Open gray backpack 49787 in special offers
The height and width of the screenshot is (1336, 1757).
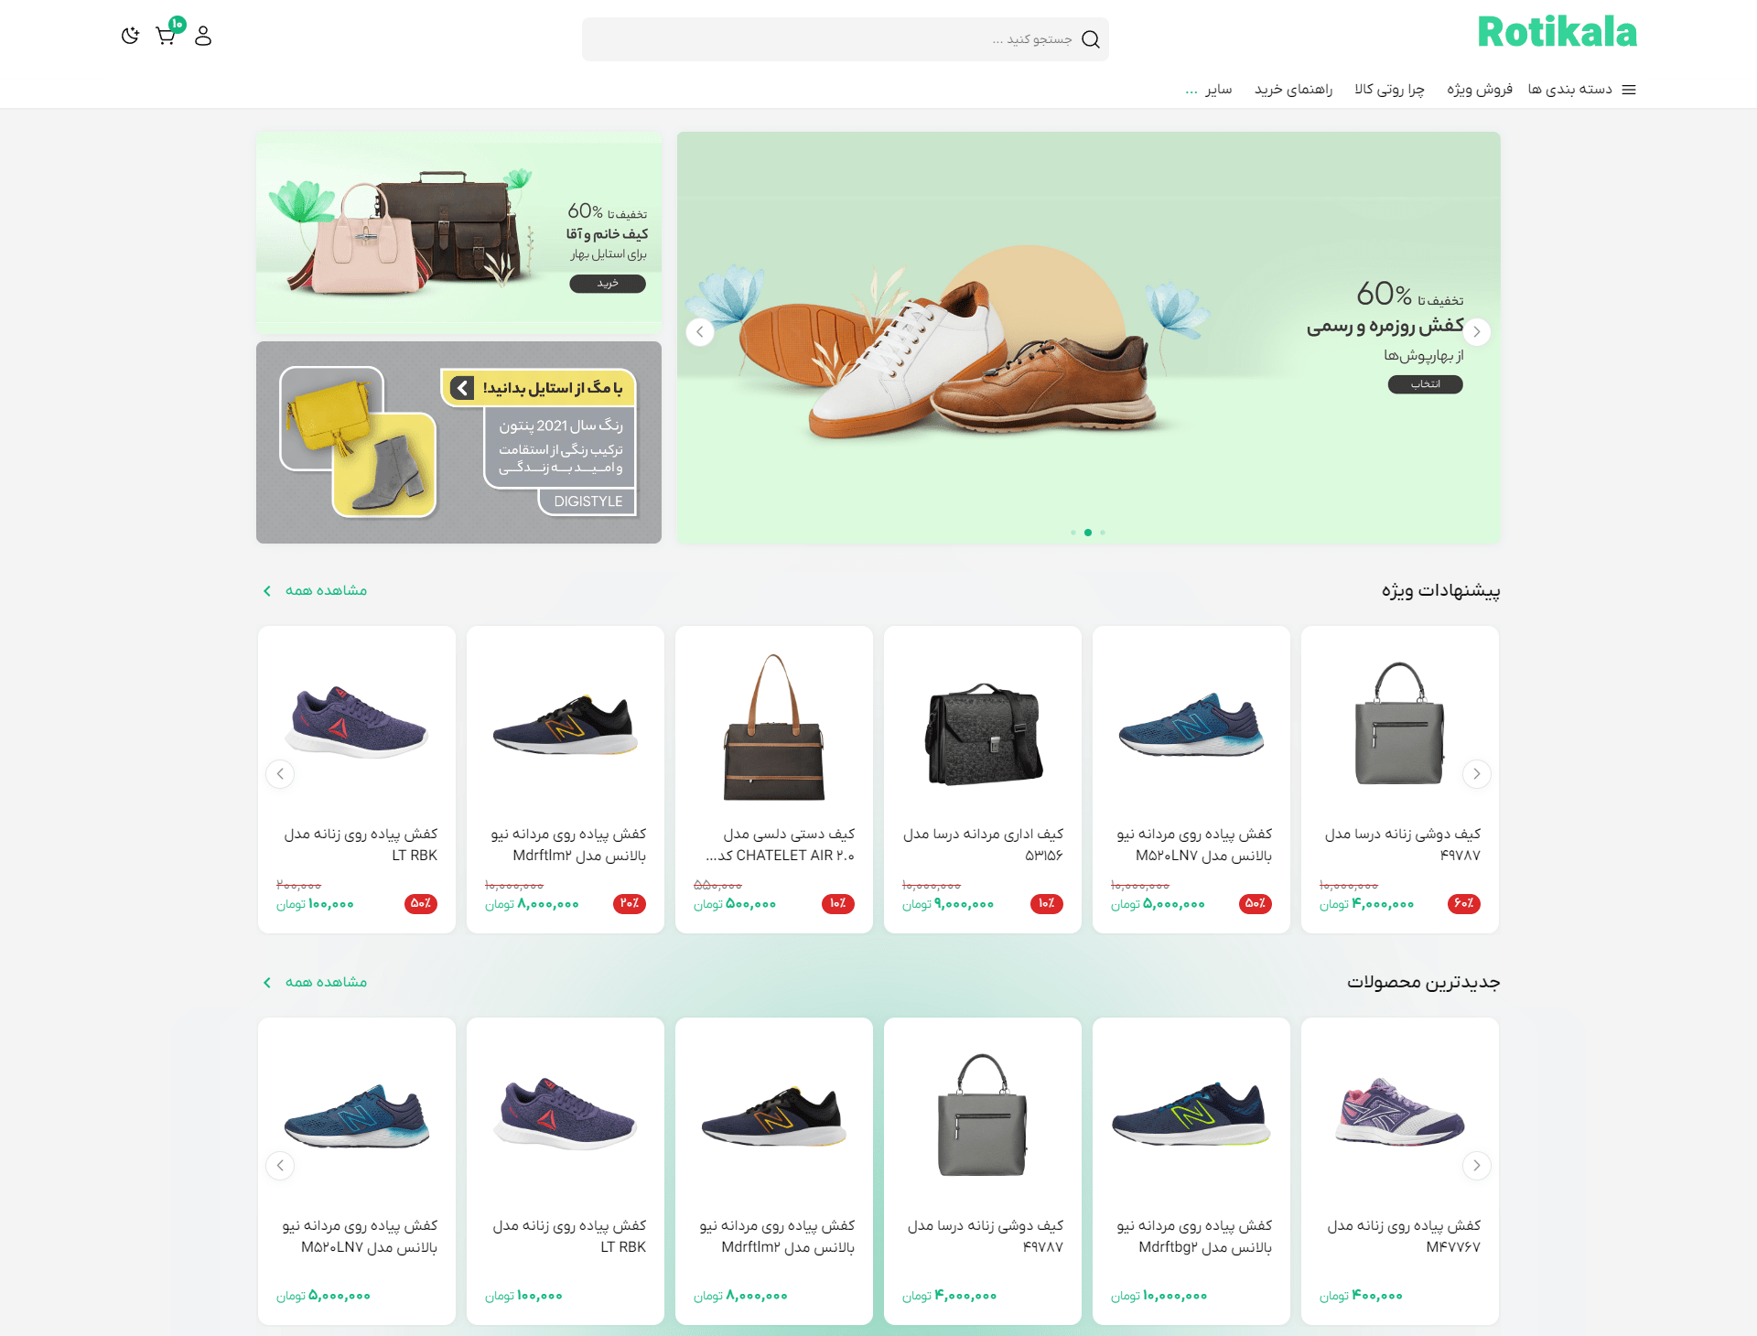pyautogui.click(x=1400, y=723)
